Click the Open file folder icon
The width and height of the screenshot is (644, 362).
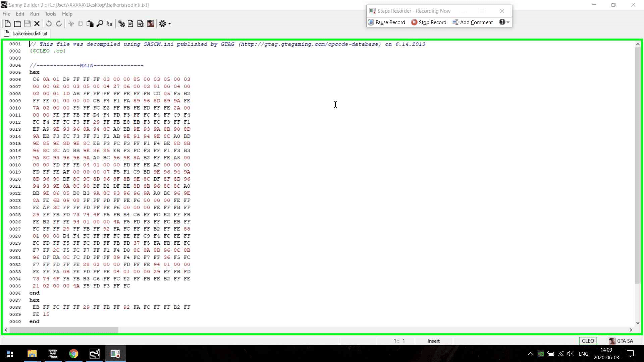tap(17, 23)
